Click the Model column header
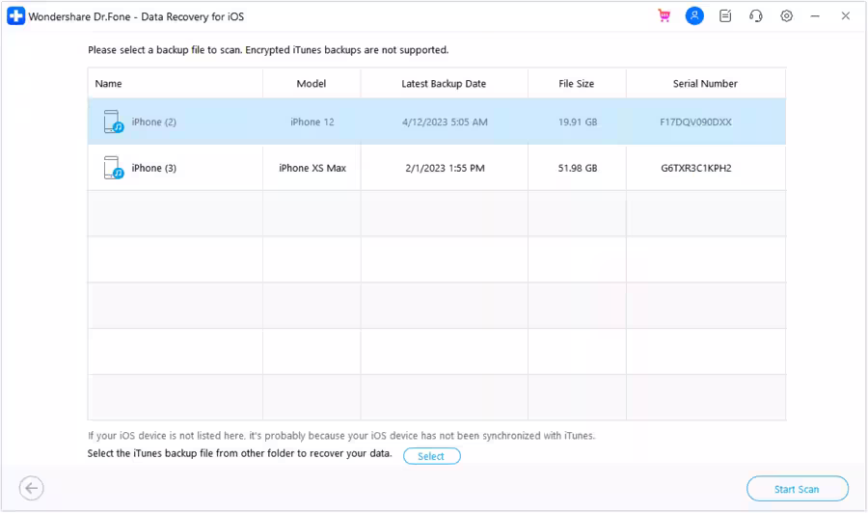868x513 pixels. pyautogui.click(x=311, y=84)
